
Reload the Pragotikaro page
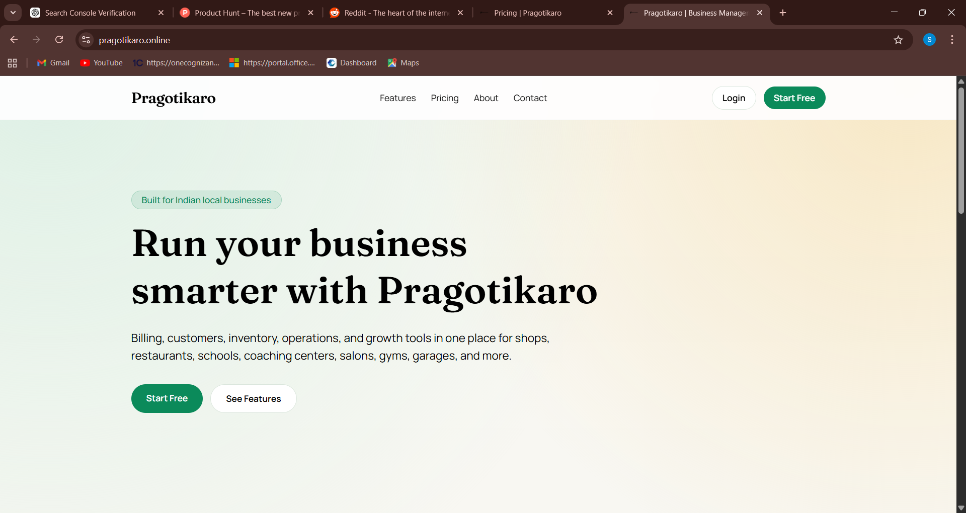[59, 40]
